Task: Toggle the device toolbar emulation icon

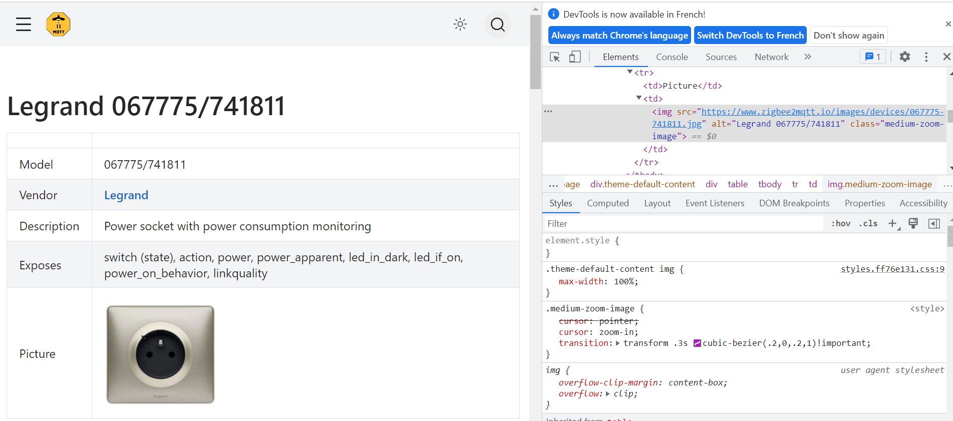Action: pyautogui.click(x=575, y=57)
